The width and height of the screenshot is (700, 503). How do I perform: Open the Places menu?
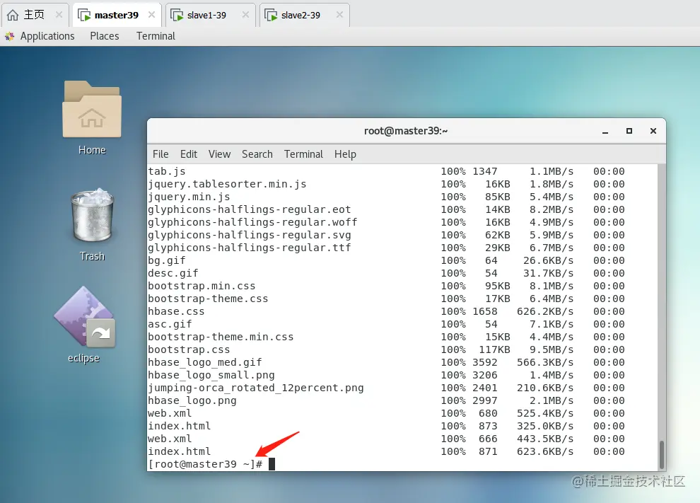pyautogui.click(x=105, y=36)
